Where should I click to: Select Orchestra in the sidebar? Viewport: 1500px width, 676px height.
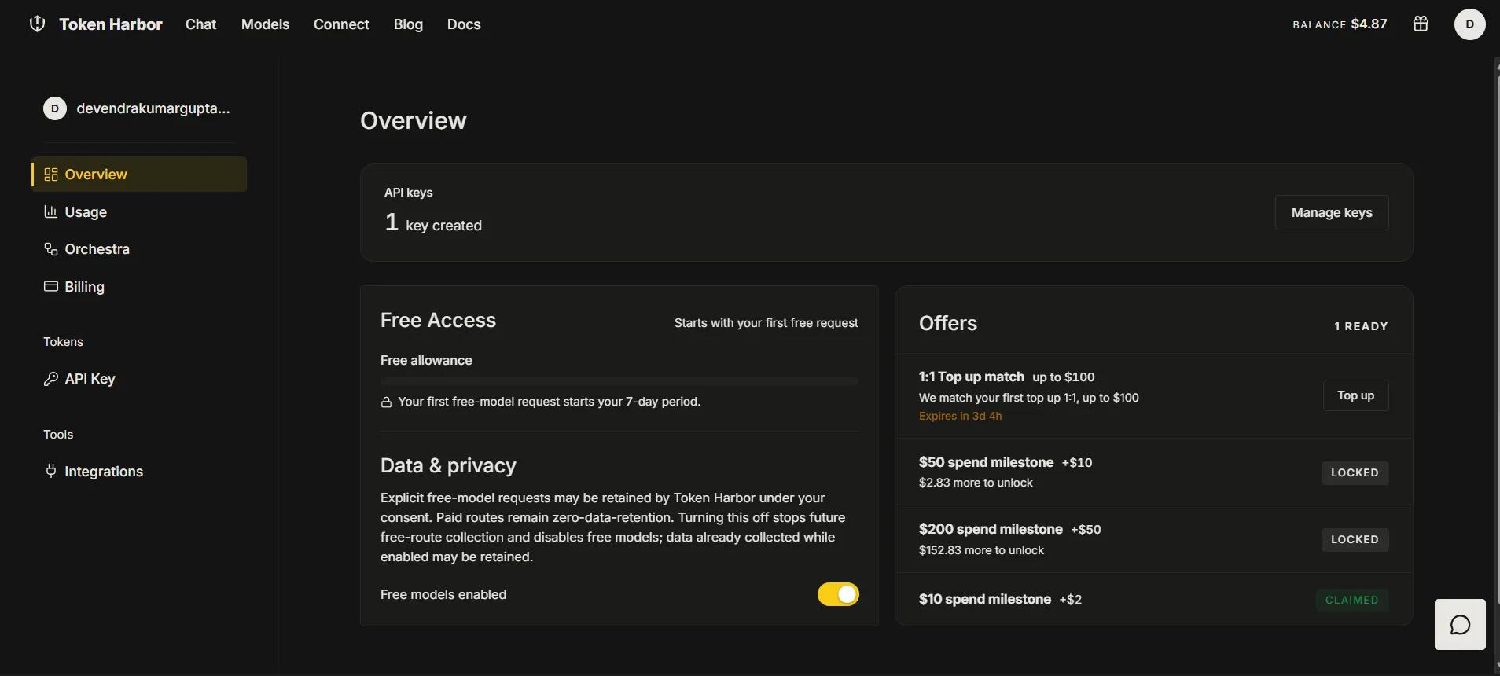(x=139, y=249)
